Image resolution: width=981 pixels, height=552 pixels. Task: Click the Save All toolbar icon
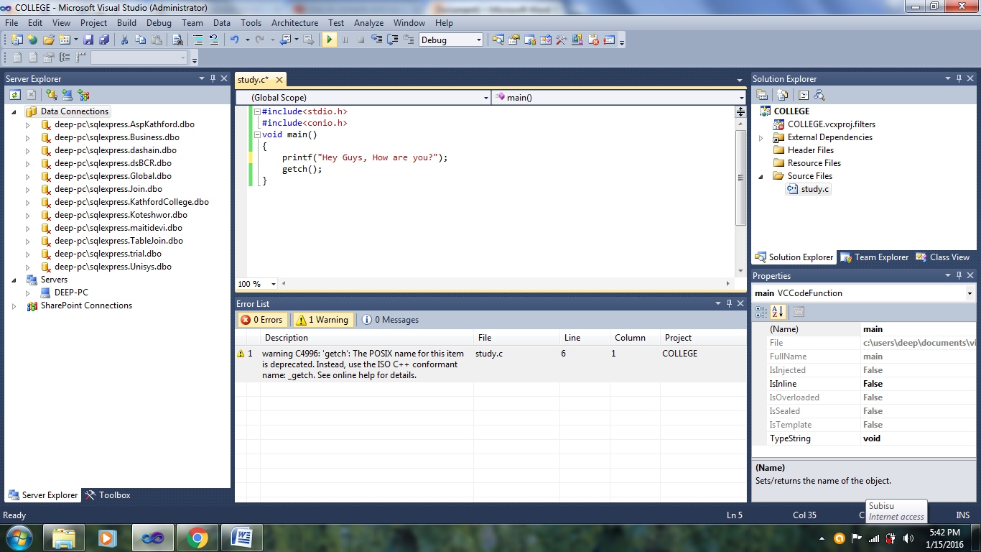[x=103, y=40]
